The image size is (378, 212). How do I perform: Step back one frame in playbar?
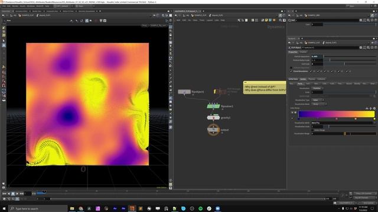click(x=9, y=194)
